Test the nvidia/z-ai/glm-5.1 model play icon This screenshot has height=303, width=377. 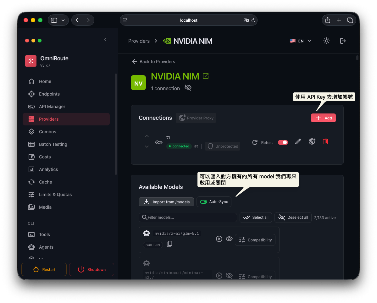click(219, 239)
